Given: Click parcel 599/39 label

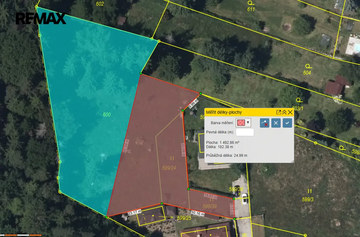Looking at the screenshot, I should click(210, 206).
